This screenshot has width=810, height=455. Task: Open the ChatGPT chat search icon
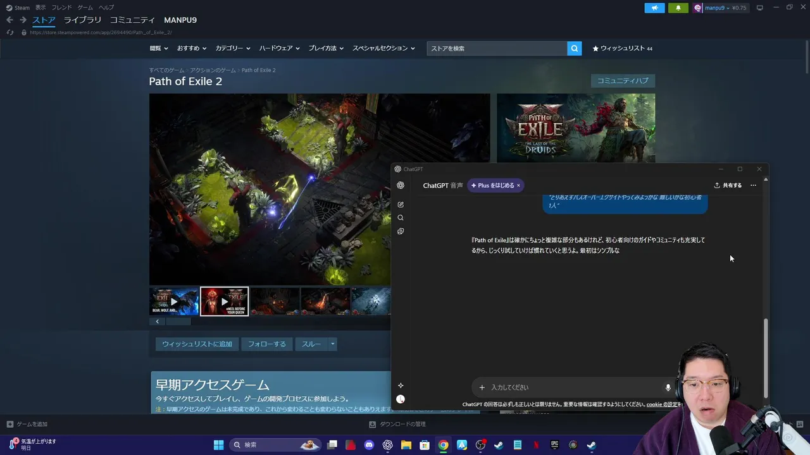tap(401, 217)
